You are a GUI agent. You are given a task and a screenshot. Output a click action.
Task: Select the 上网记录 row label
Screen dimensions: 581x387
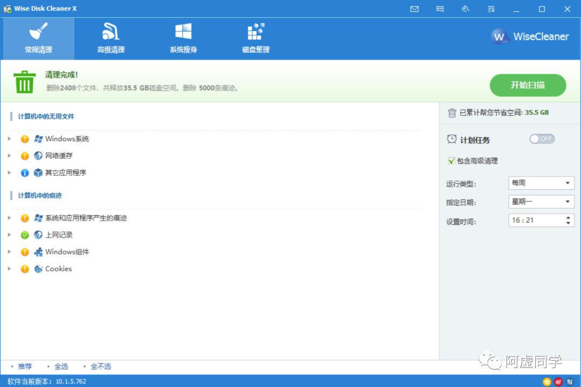[59, 235]
